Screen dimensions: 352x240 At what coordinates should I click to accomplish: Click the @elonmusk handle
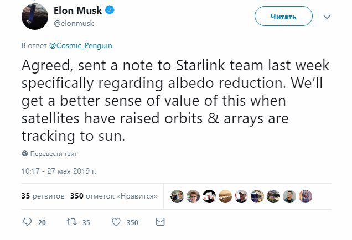(x=73, y=24)
